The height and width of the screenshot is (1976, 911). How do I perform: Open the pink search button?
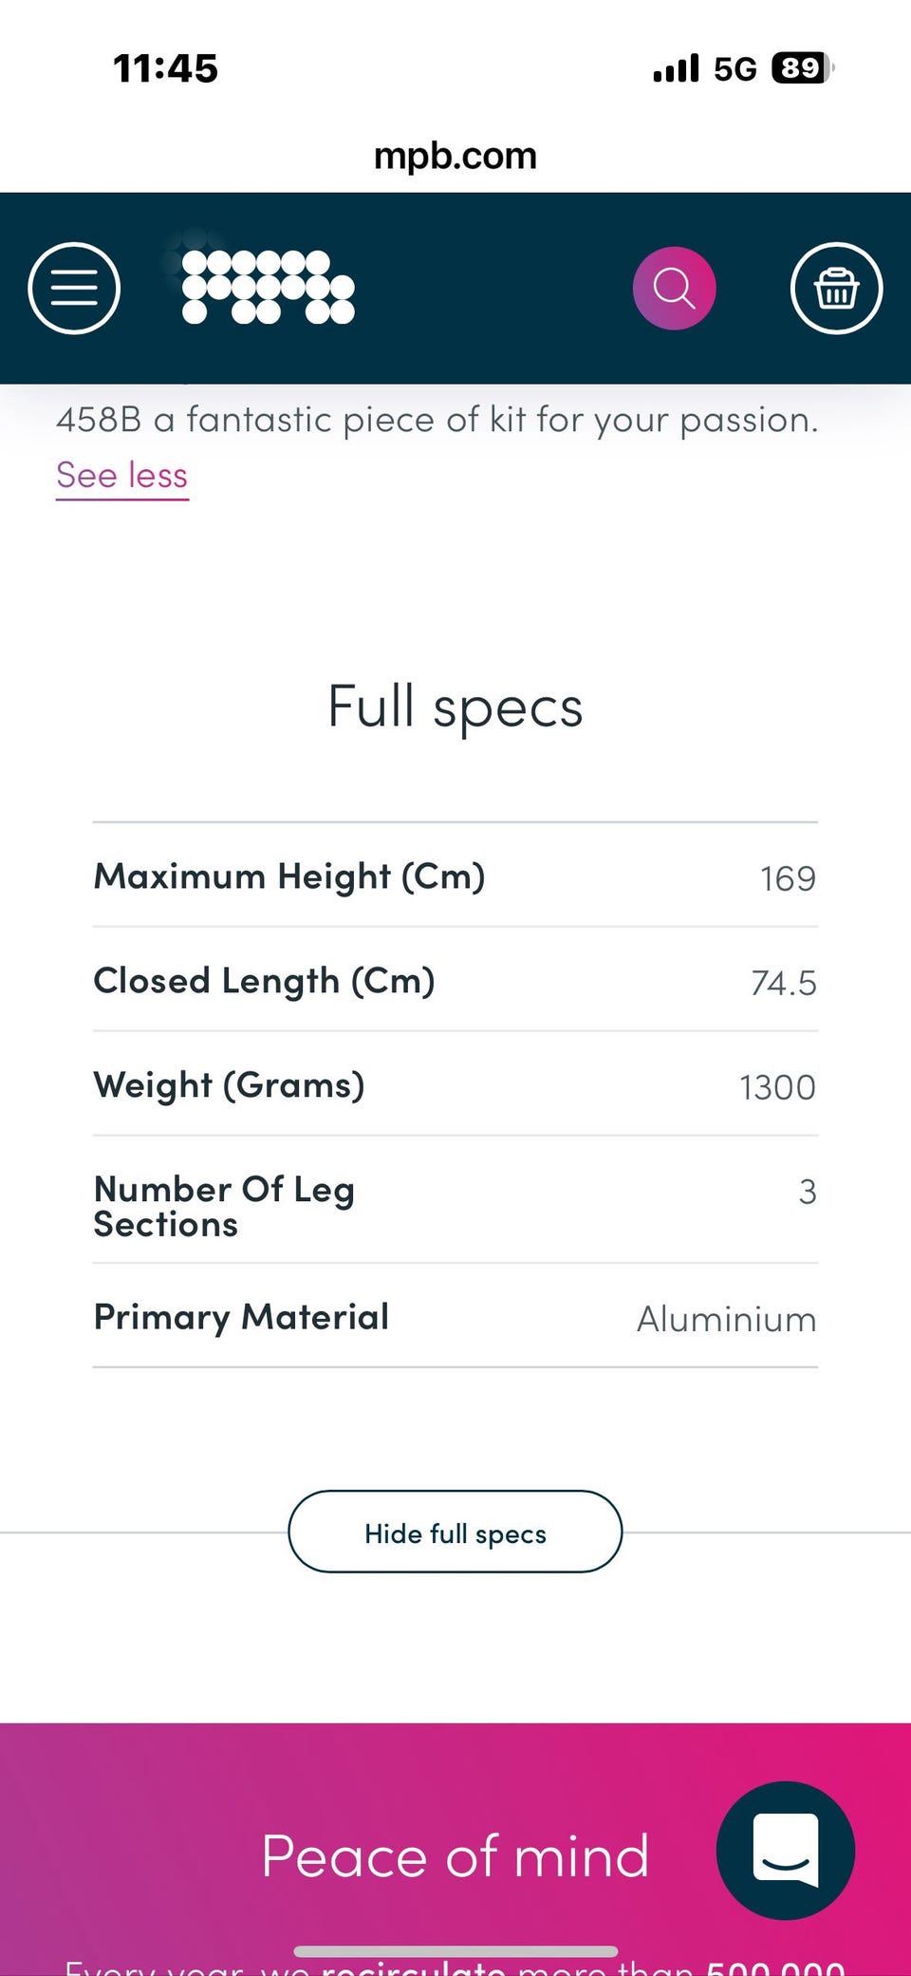pyautogui.click(x=674, y=289)
